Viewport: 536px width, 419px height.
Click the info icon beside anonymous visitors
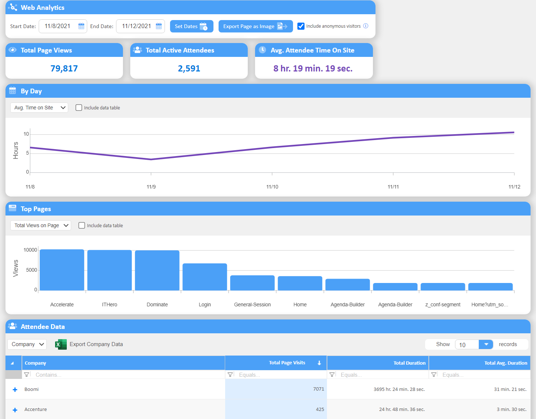(x=366, y=26)
